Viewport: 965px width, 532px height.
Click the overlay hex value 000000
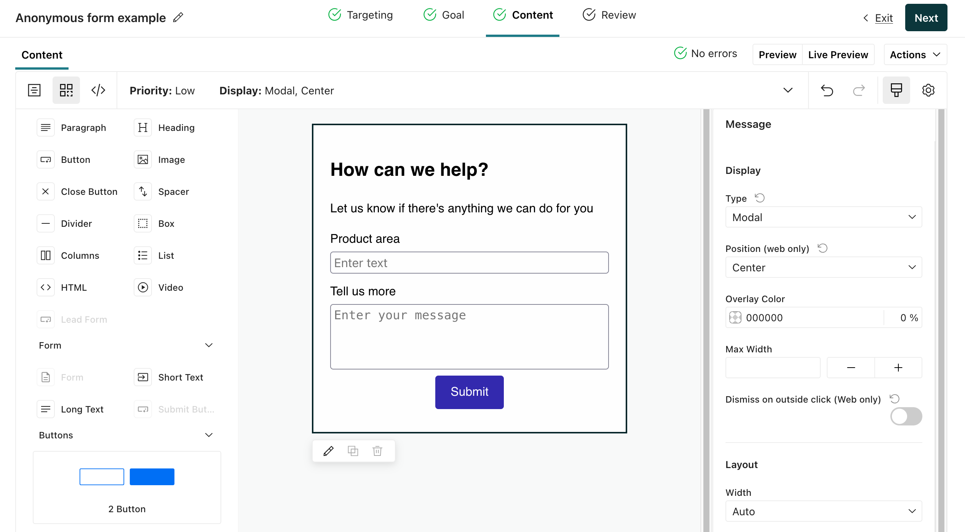[764, 317]
